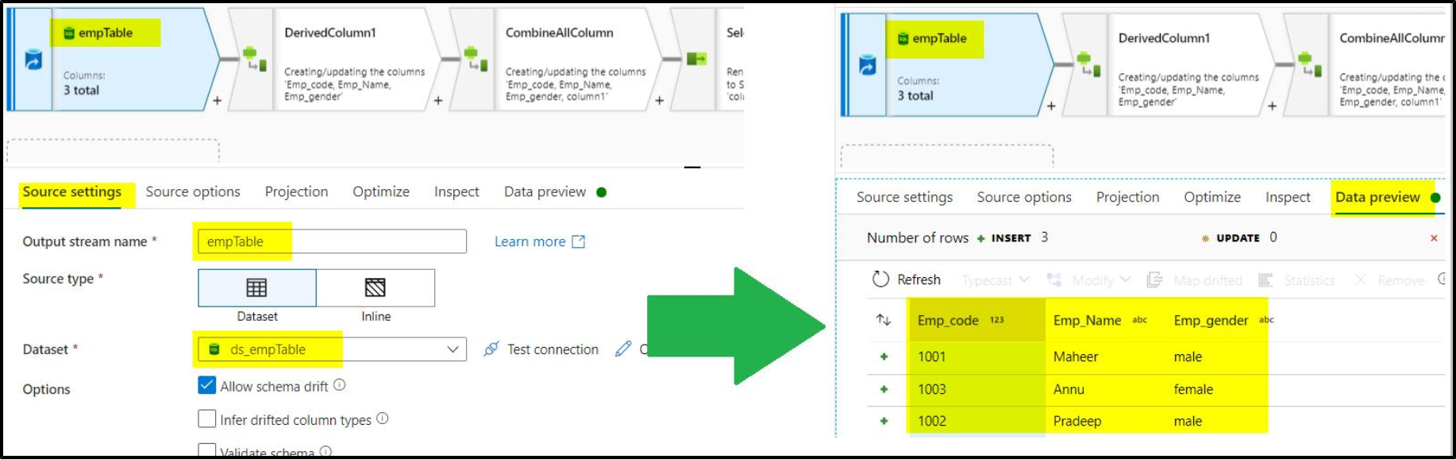Viewport: 1456px width, 459px height.
Task: Enable Infer drifted column types
Action: 206,419
